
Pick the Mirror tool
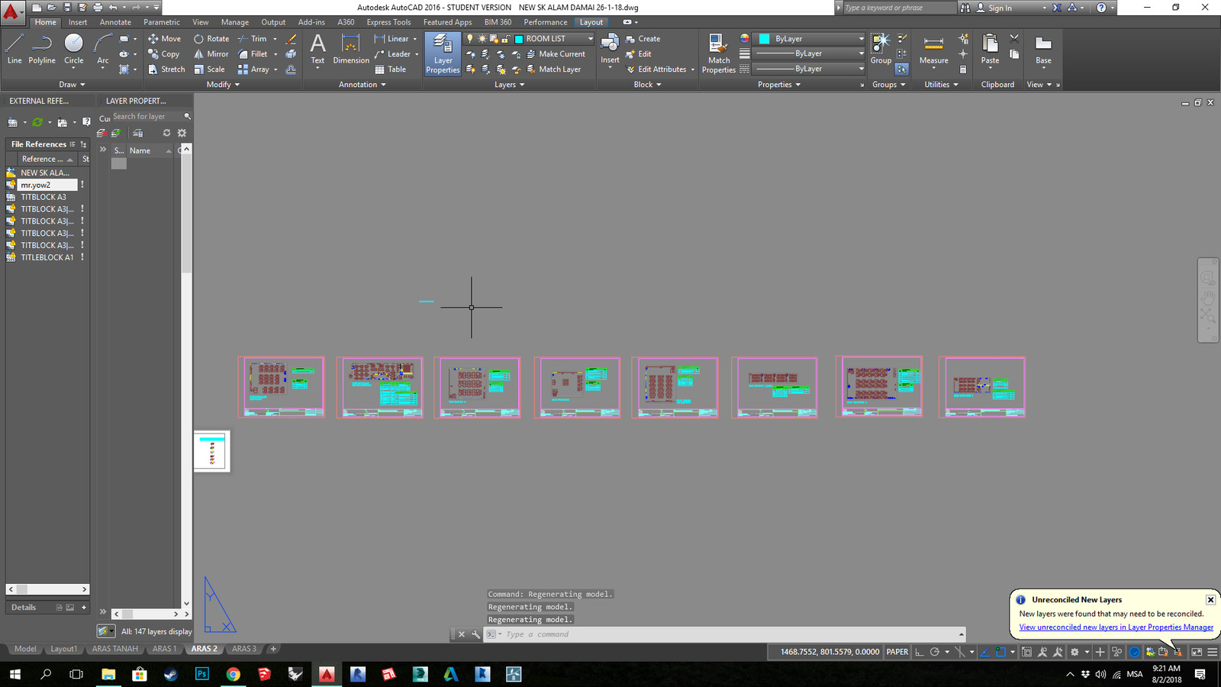(x=211, y=54)
